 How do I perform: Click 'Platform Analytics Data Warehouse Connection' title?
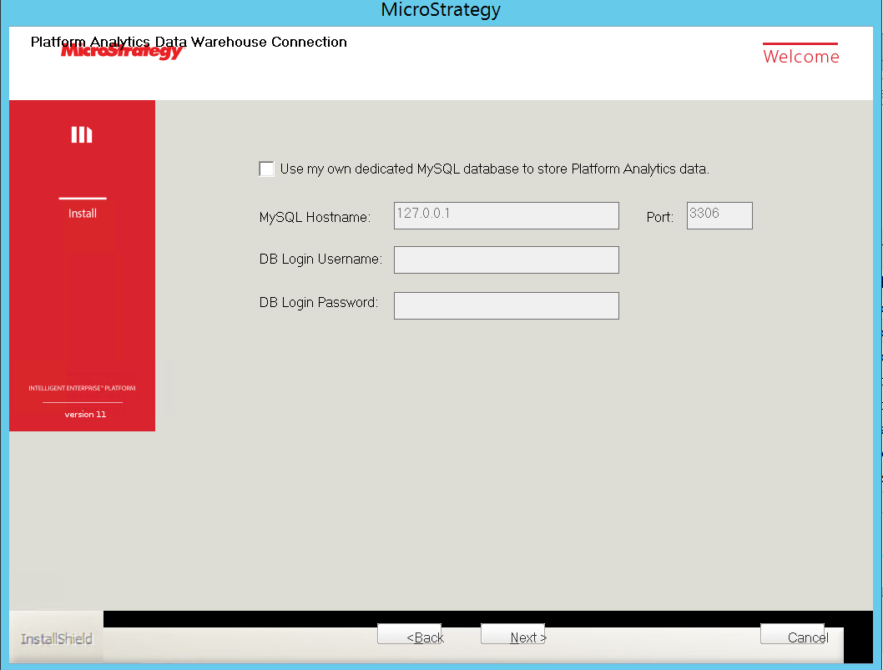tap(189, 42)
